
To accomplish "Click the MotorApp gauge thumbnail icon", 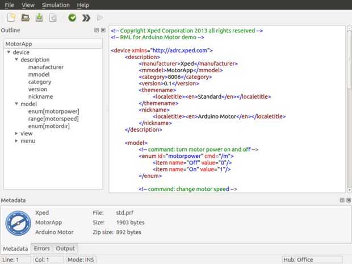I will click(18, 223).
